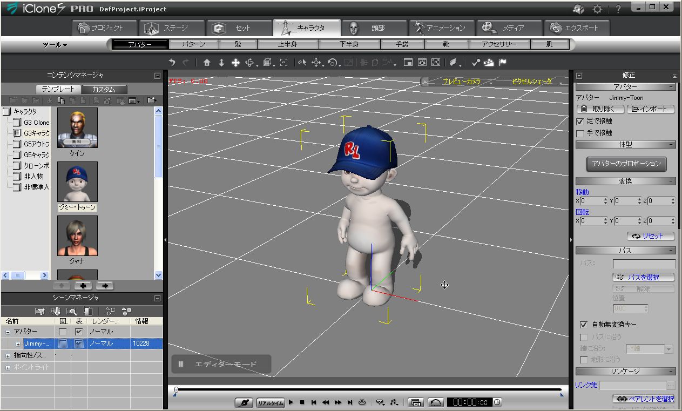Play the animation
The height and width of the screenshot is (411, 682).
(x=291, y=402)
